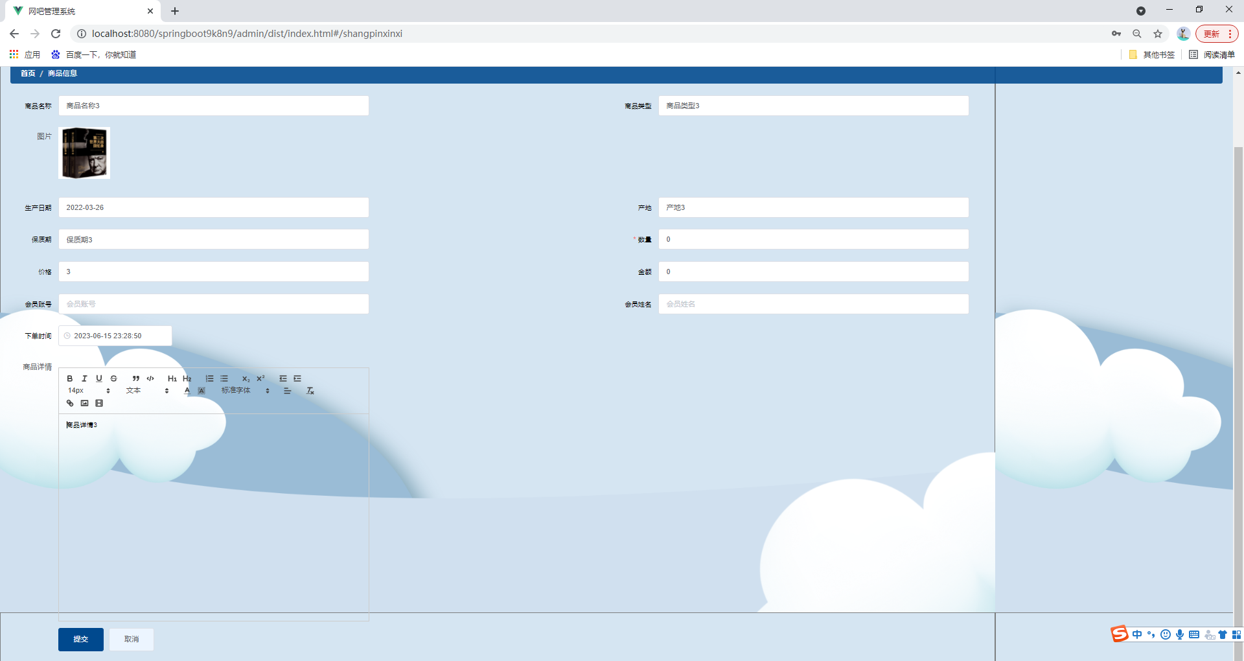The height and width of the screenshot is (661, 1244).
Task: Open the 阅读清单 reading list
Action: pos(1212,54)
